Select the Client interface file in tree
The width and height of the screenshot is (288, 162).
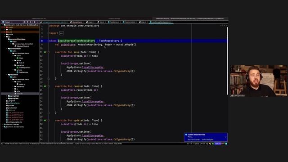[21, 58]
